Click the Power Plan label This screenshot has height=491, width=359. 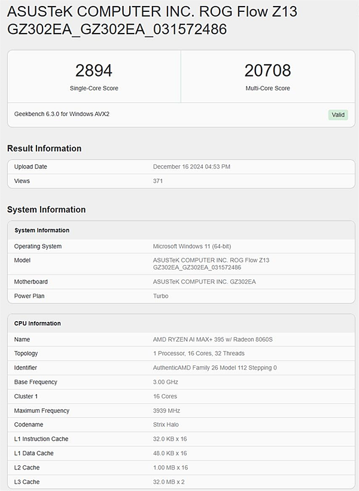[x=29, y=296]
